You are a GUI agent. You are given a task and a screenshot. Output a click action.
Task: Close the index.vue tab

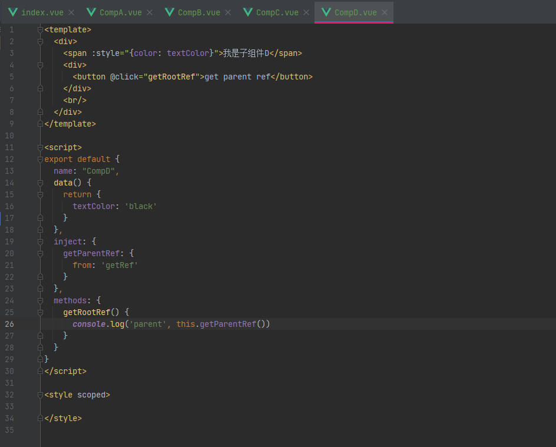71,12
